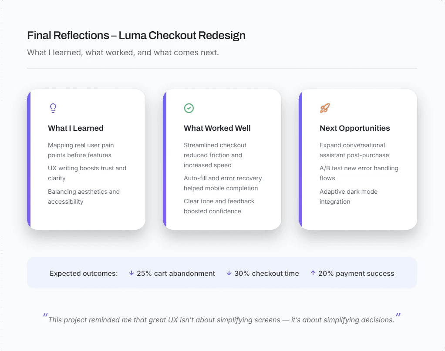Select the What Worked Well heading
445x351 pixels.
tap(217, 128)
